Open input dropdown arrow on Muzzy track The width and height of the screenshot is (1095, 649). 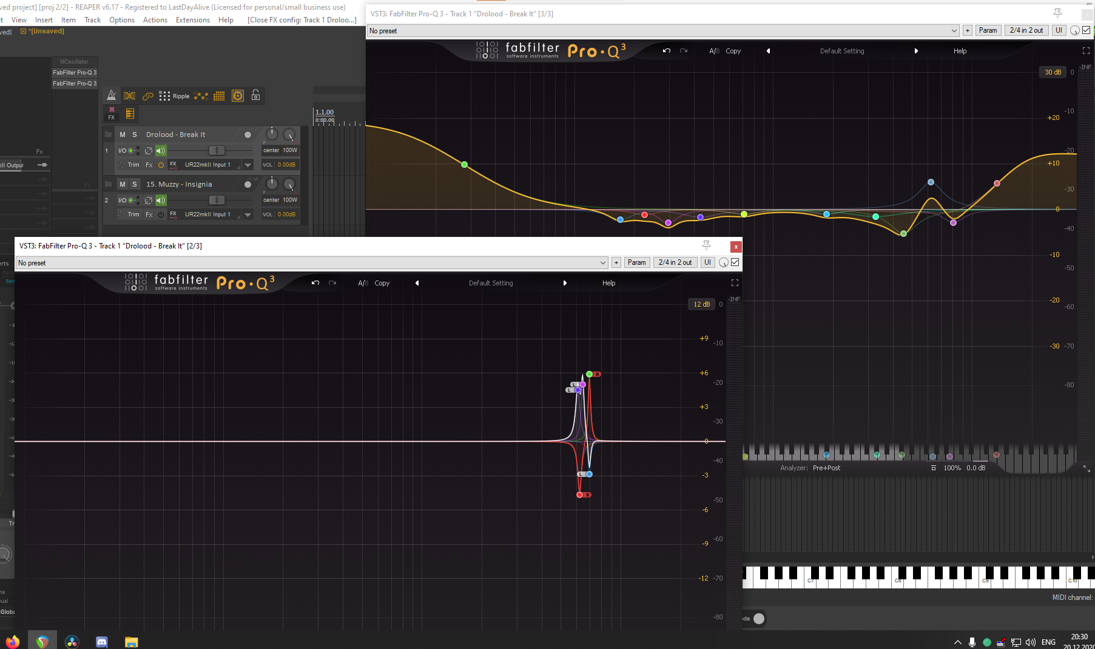tap(248, 215)
